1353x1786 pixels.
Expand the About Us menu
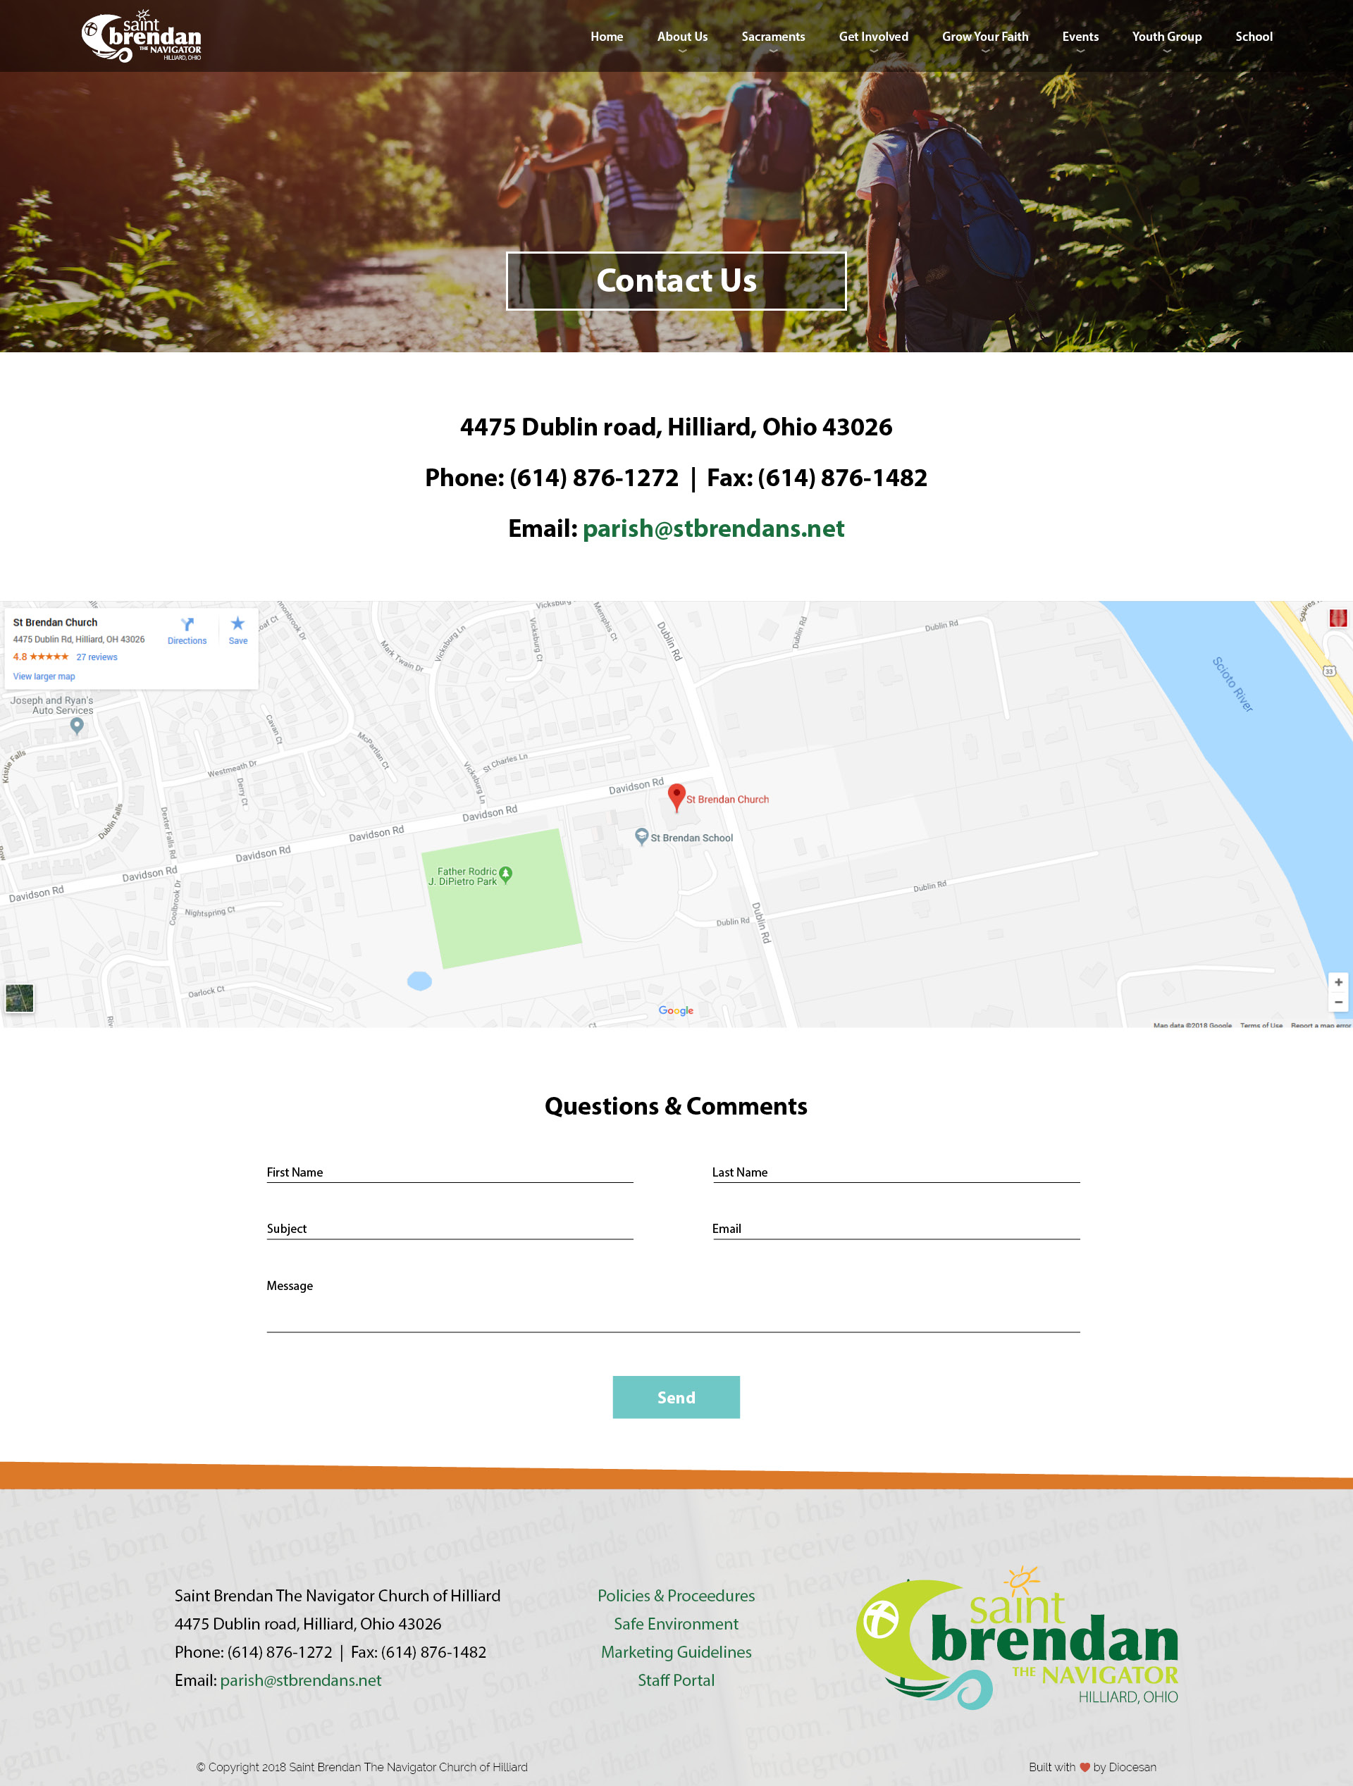pyautogui.click(x=681, y=37)
